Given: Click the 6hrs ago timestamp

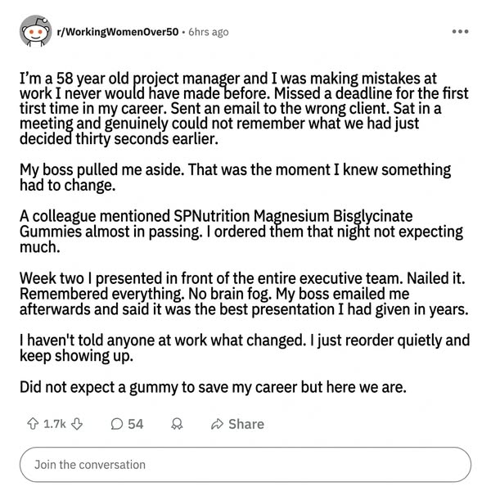Looking at the screenshot, I should coord(209,32).
